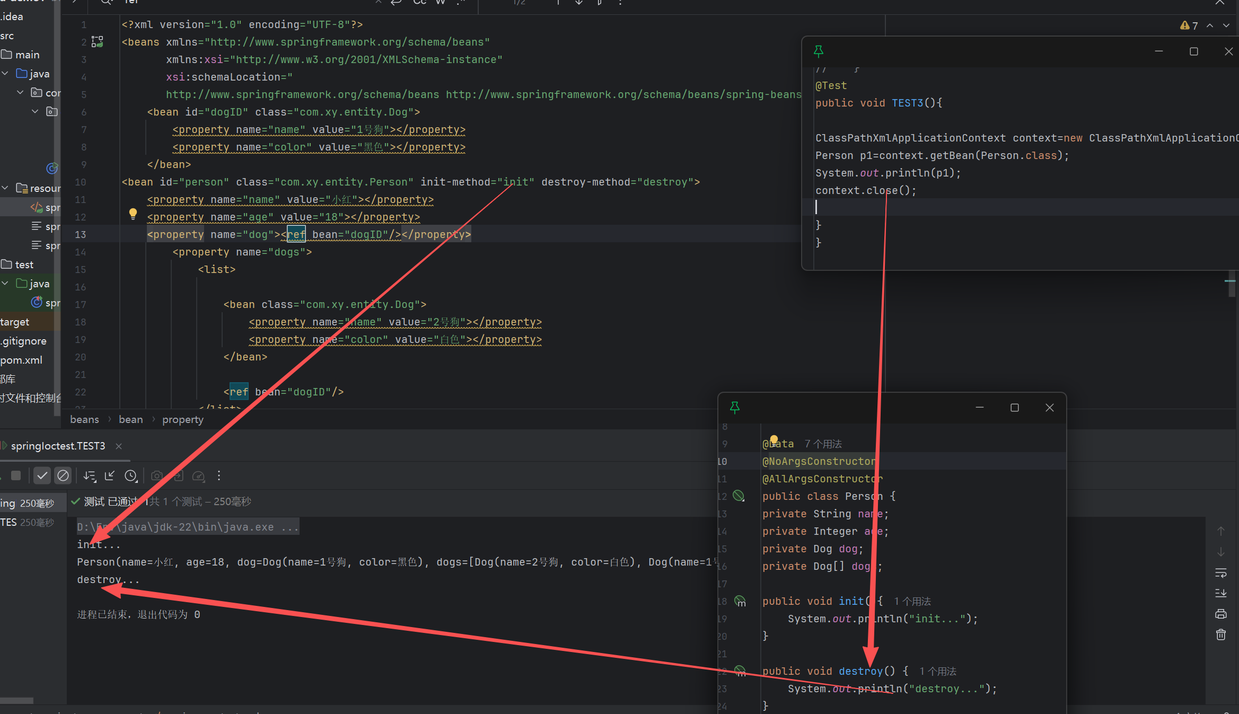The width and height of the screenshot is (1239, 714).
Task: Click the soft-wrap console output icon
Action: (x=1220, y=573)
